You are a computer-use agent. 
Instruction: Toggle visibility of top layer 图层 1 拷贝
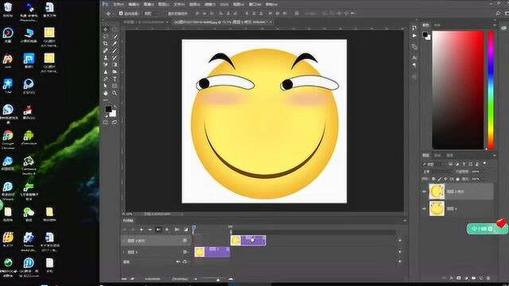tap(424, 191)
